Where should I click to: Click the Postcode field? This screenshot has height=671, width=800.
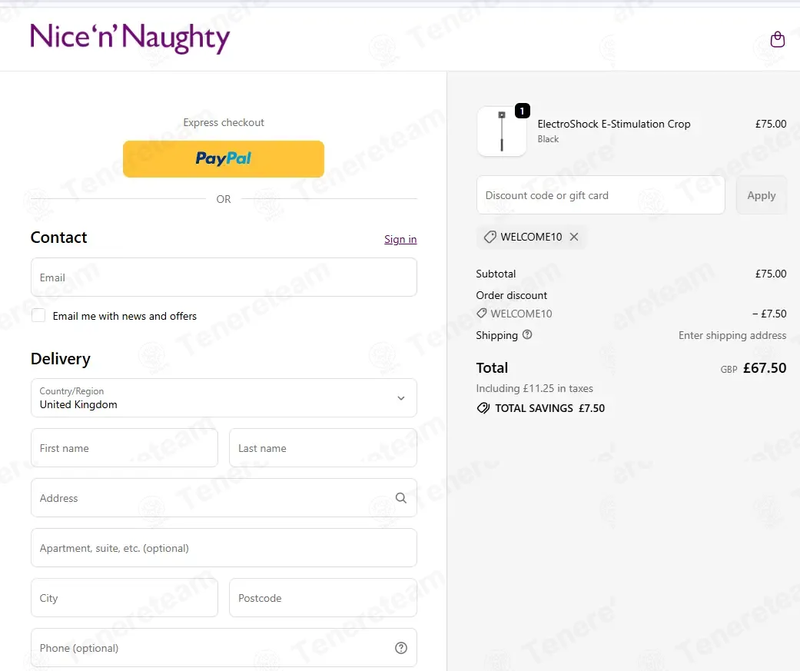pos(323,598)
